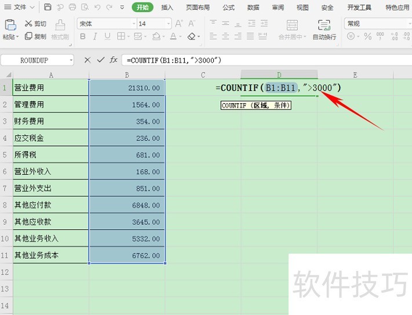The width and height of the screenshot is (412, 315).
Task: Switch to the 审阅 ribbon tab
Action: [x=278, y=8]
